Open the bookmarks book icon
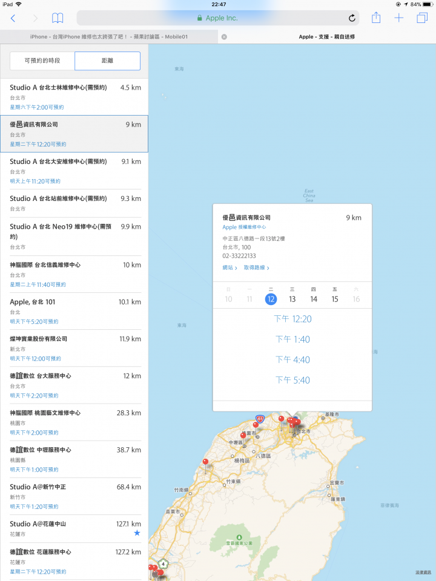Screen dimensions: 436x581 (58, 18)
